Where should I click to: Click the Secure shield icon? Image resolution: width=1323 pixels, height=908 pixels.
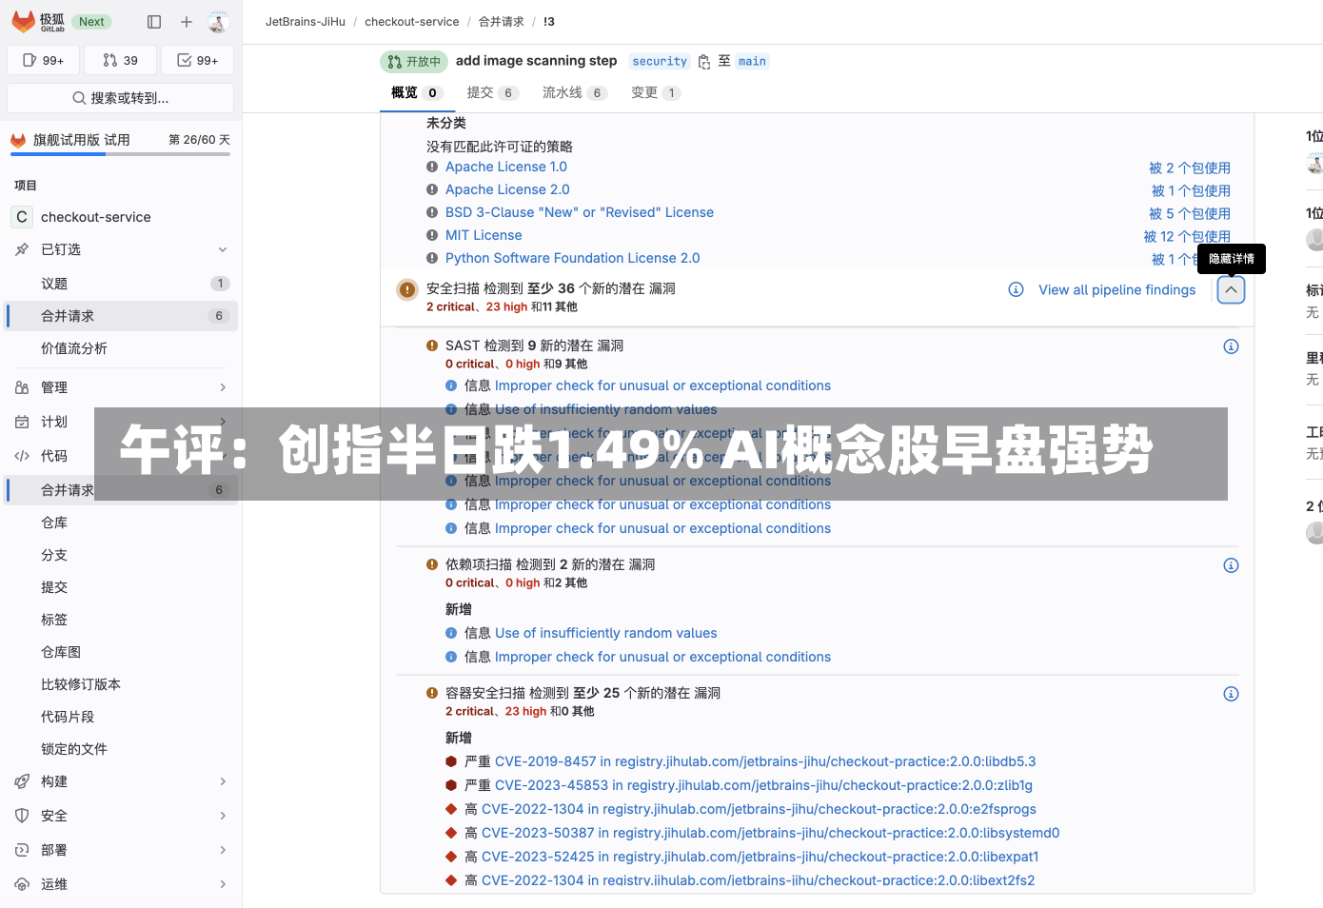pyautogui.click(x=22, y=816)
